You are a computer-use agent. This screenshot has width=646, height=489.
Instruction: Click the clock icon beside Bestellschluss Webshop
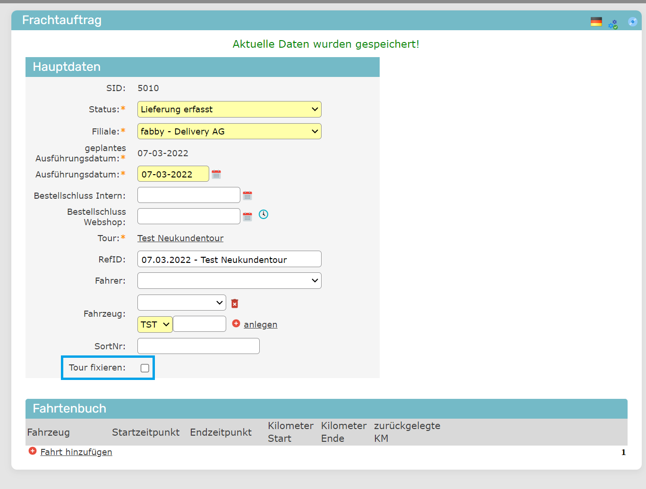point(263,214)
